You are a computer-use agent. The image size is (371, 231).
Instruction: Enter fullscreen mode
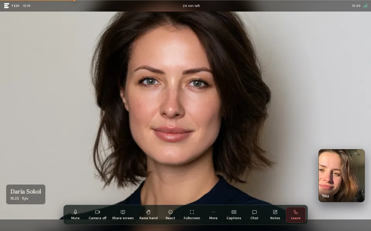192,215
